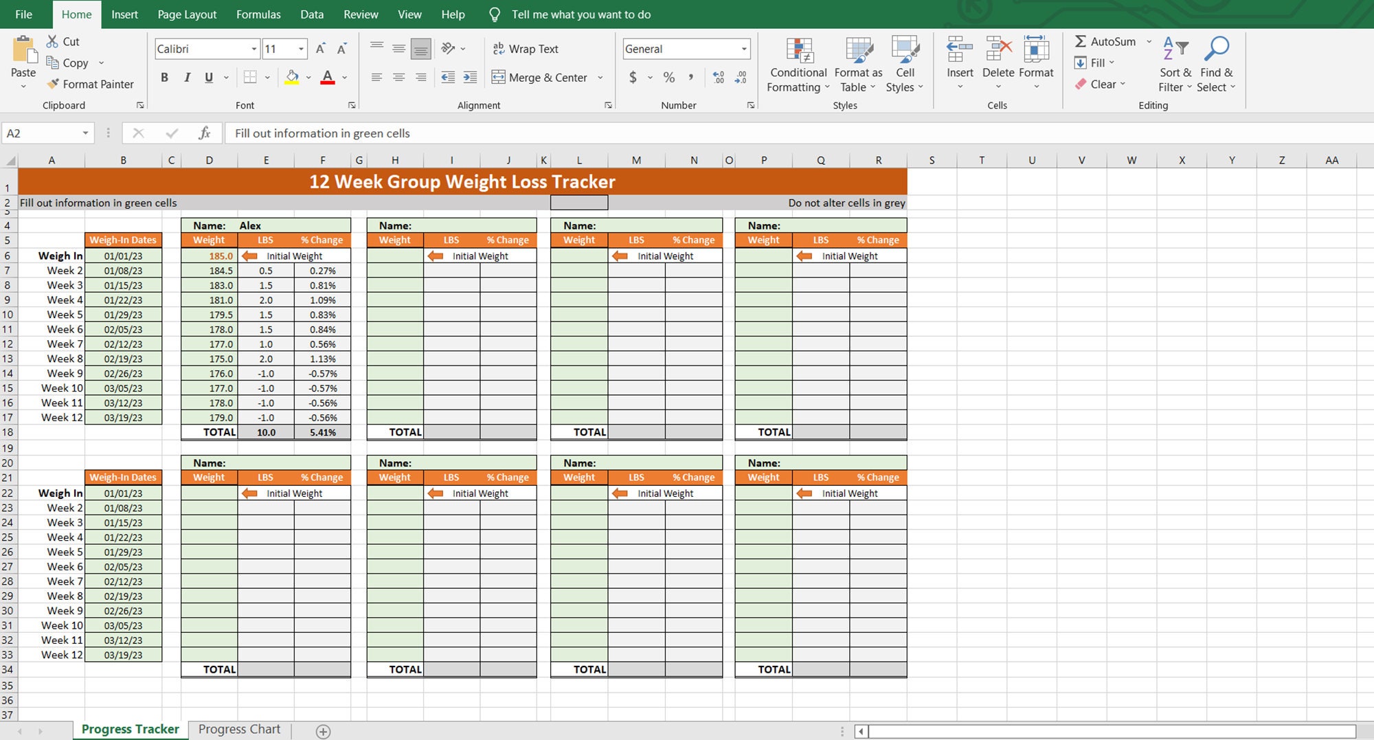
Task: Click the Tell me what you want to do field
Action: click(x=581, y=14)
